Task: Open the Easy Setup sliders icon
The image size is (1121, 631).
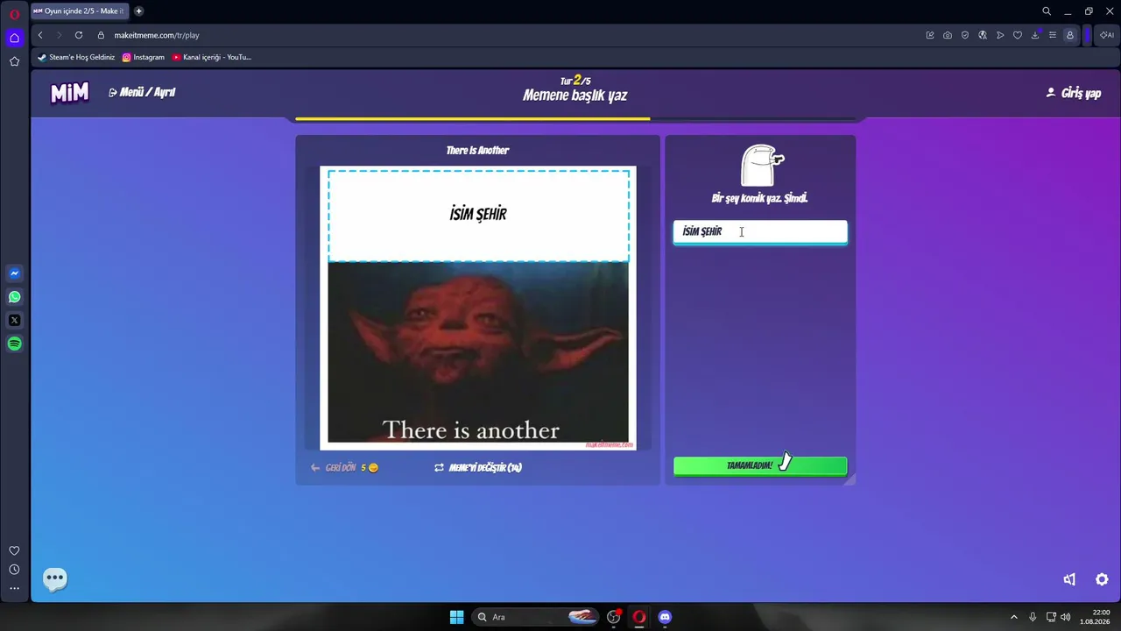Action: 1053,35
